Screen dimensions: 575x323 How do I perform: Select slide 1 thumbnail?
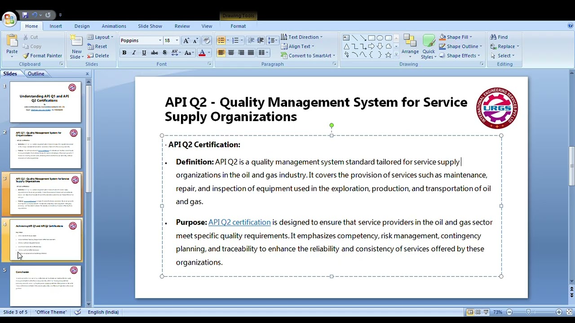tap(45, 102)
